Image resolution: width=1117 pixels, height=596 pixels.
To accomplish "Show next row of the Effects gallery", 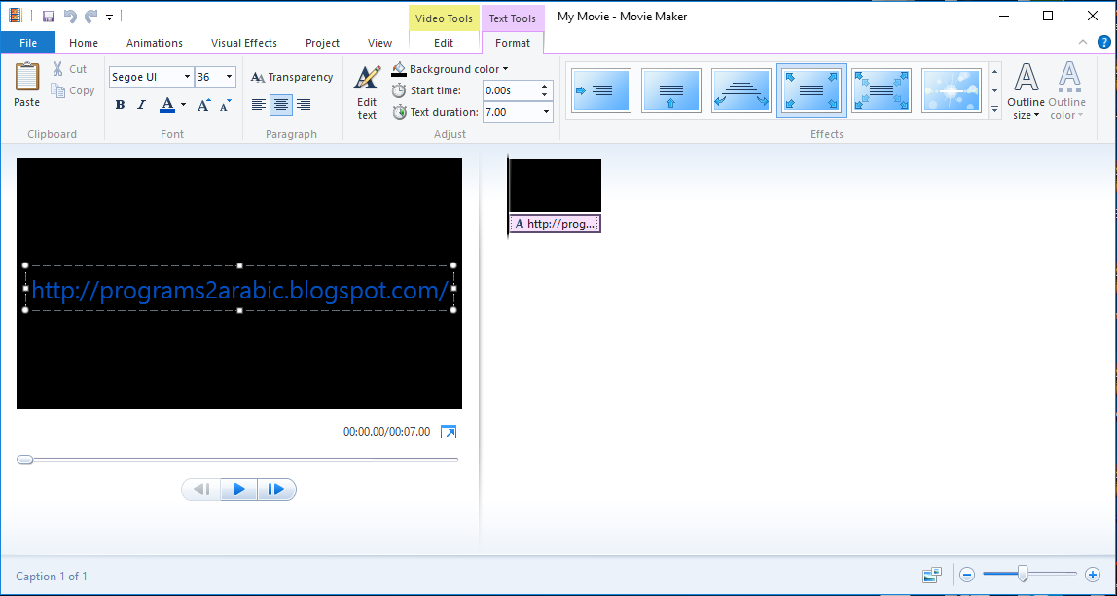I will [x=995, y=90].
